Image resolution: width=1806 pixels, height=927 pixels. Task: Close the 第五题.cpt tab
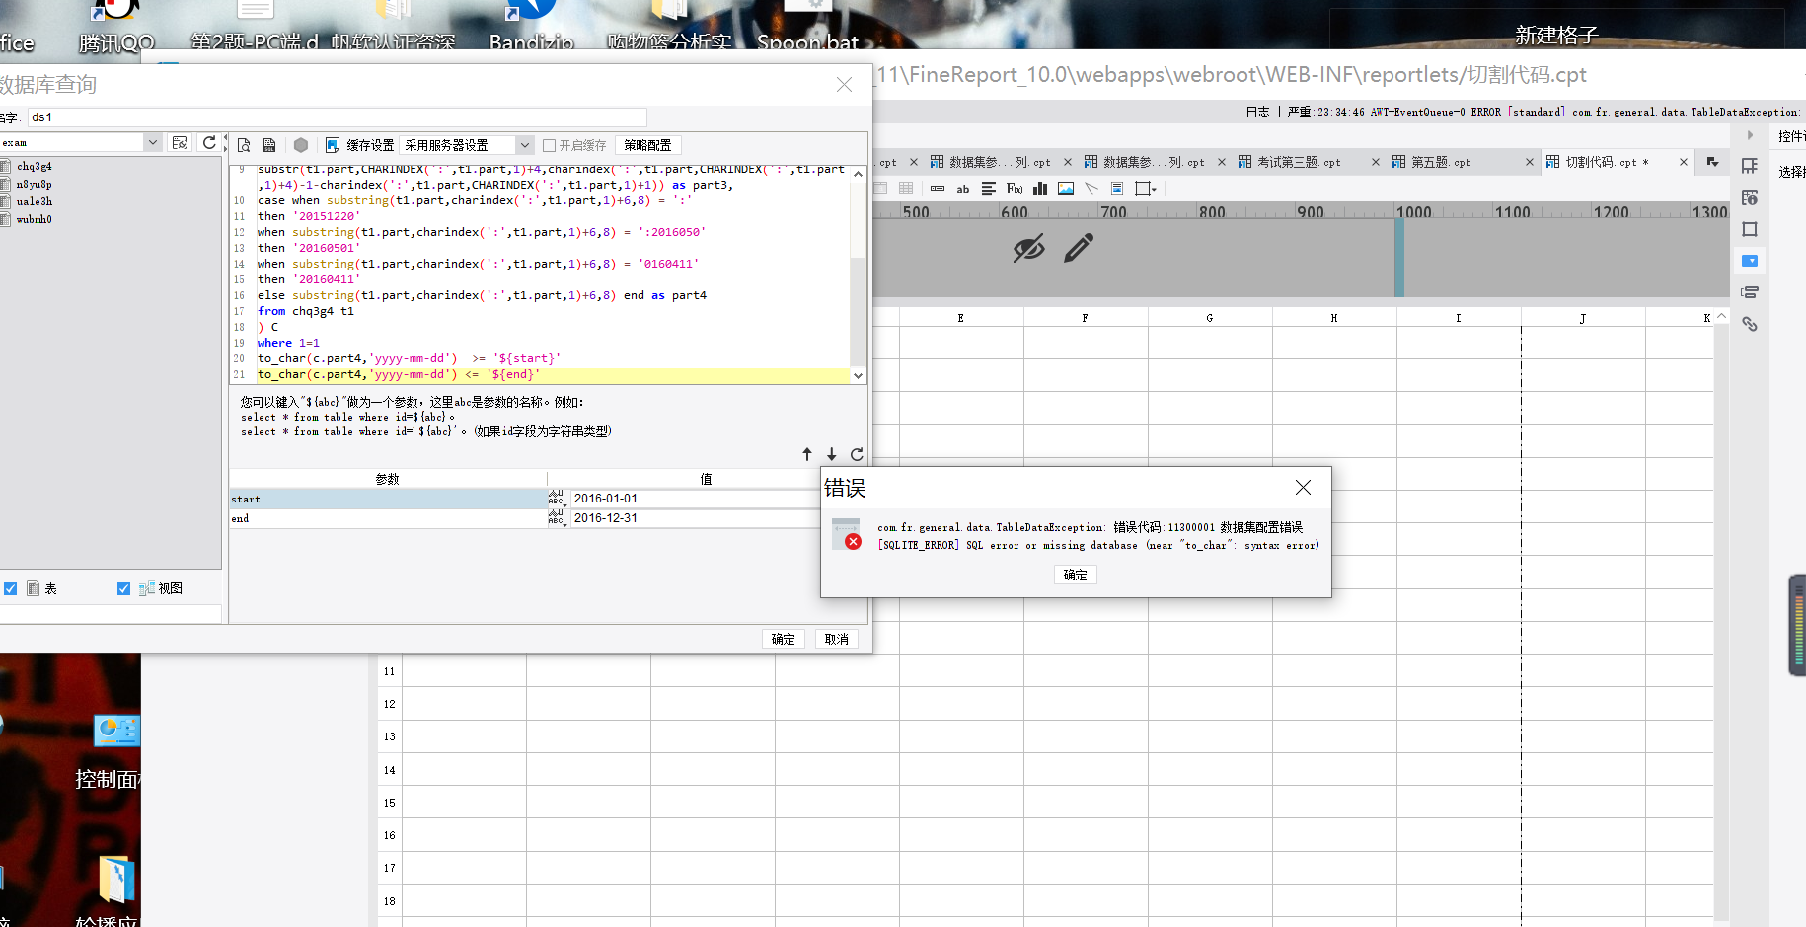pos(1530,162)
